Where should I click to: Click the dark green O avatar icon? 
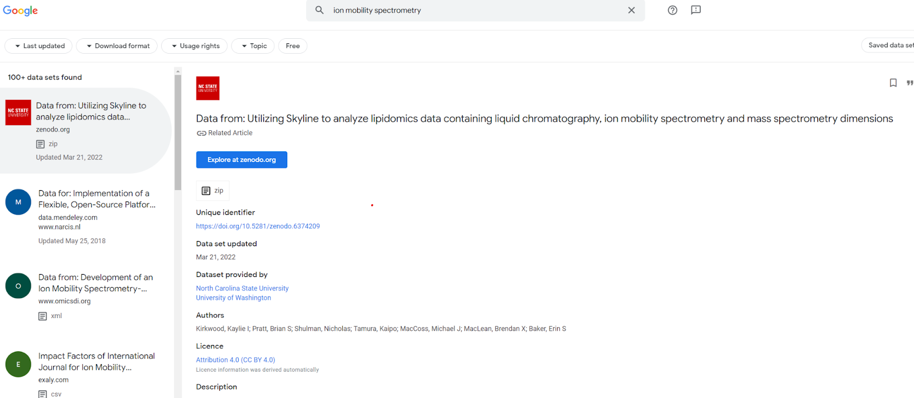click(x=18, y=286)
